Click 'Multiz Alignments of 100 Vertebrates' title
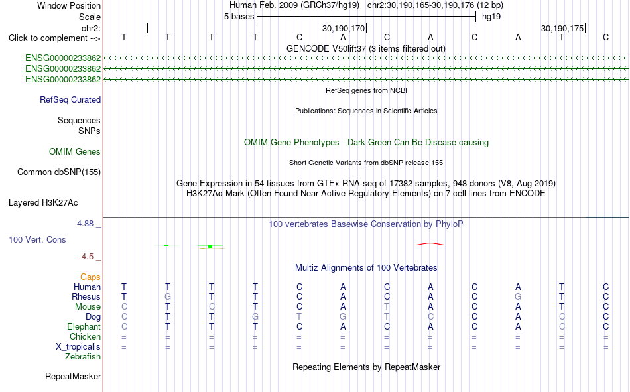The image size is (630, 392). (x=366, y=268)
